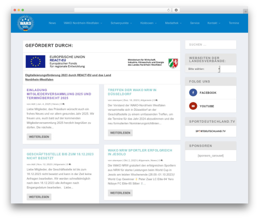The height and width of the screenshot is (219, 259).
Task: Click the Allgemein category on Düsseldorf post
Action: 146,100
